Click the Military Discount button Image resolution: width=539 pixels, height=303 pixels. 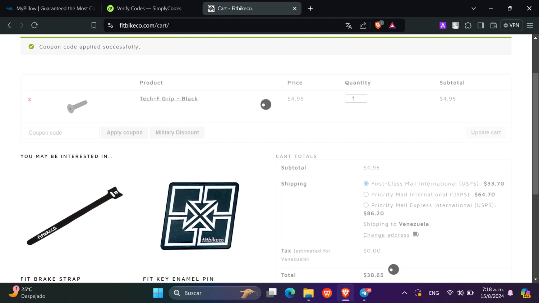coord(177,132)
